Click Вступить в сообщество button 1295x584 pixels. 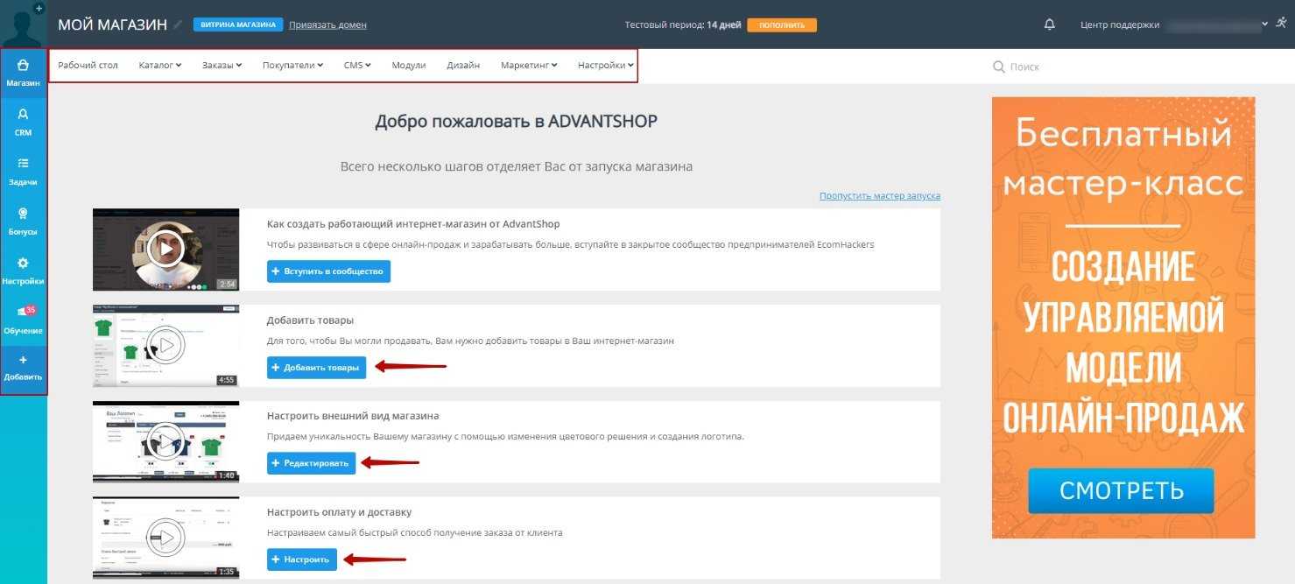328,271
